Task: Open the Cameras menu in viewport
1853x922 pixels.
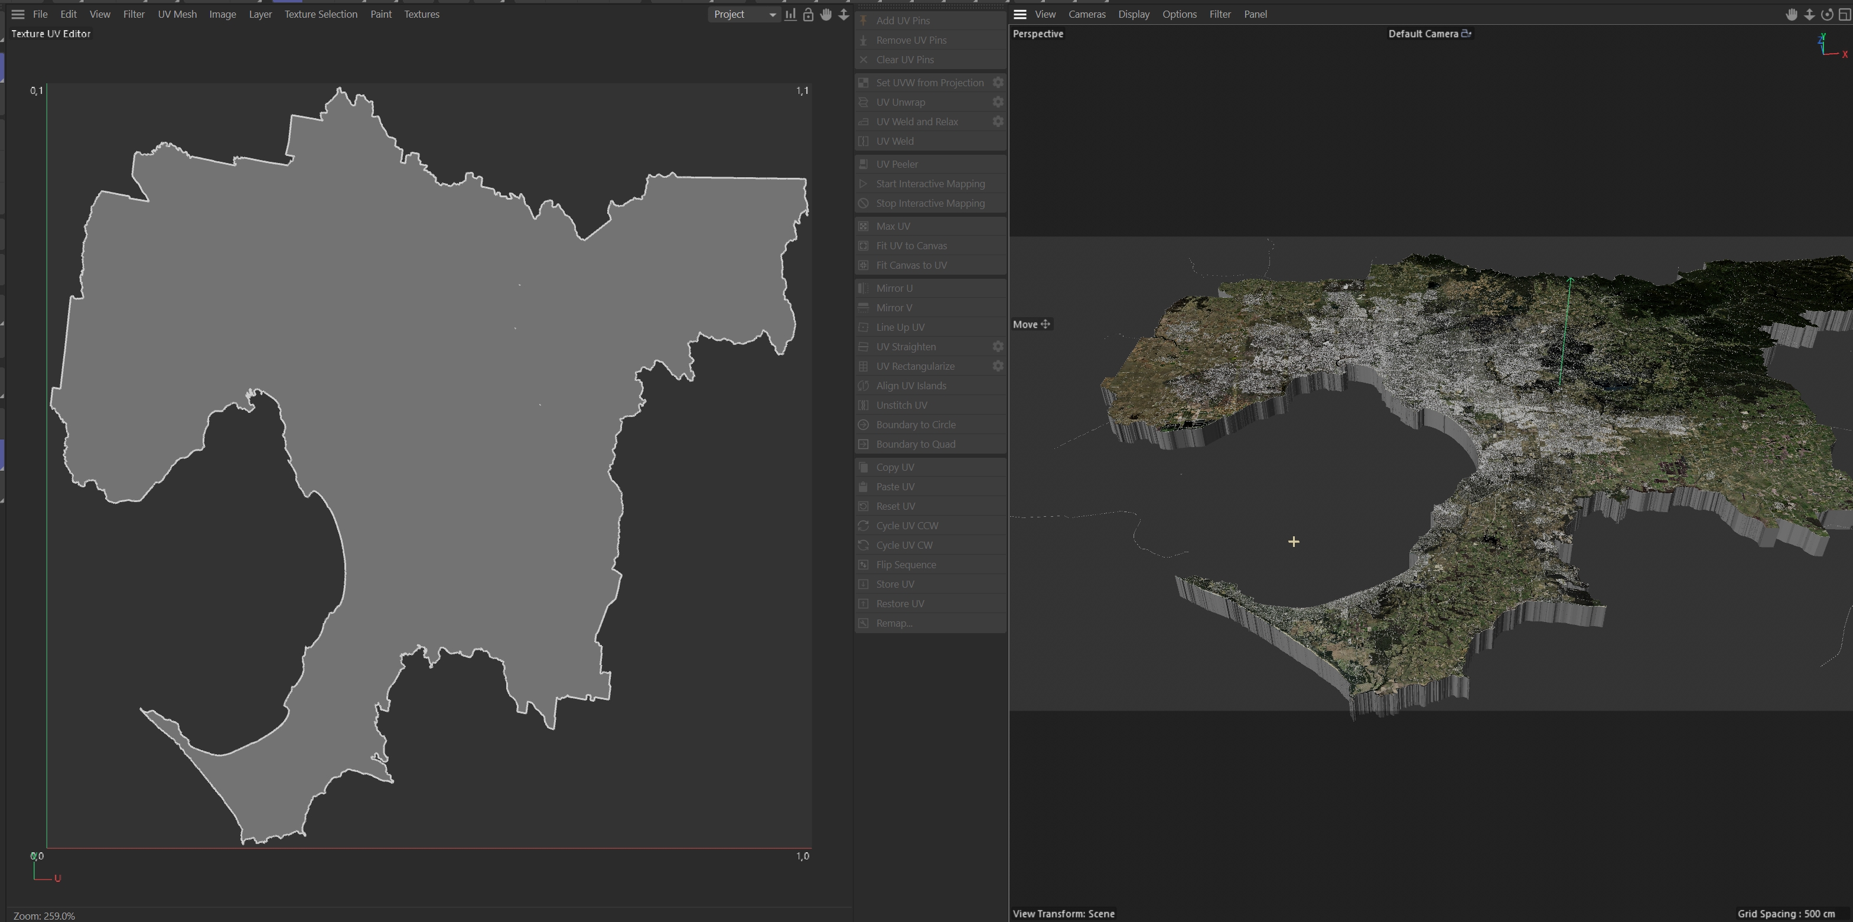Action: pos(1086,14)
